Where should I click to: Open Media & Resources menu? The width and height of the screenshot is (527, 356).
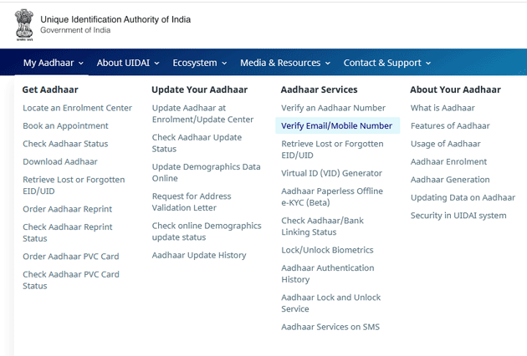click(x=284, y=63)
